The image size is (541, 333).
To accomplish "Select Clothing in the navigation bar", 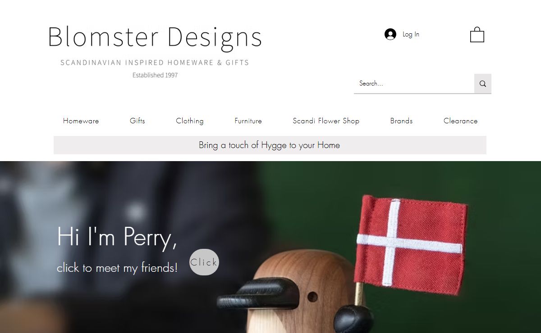I will 190,121.
